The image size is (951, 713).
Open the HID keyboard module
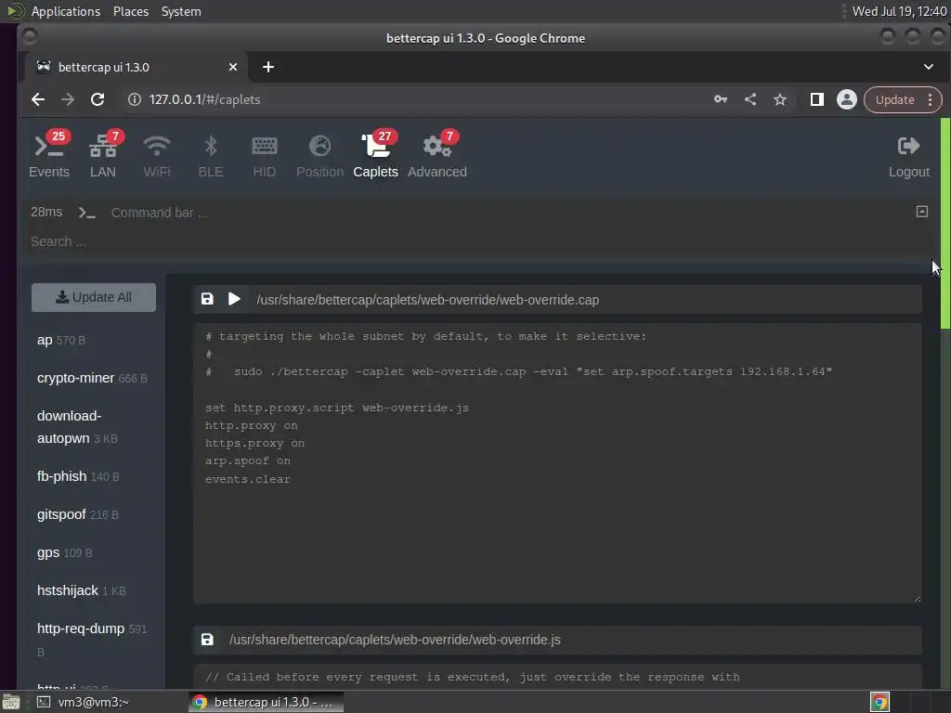pyautogui.click(x=265, y=155)
